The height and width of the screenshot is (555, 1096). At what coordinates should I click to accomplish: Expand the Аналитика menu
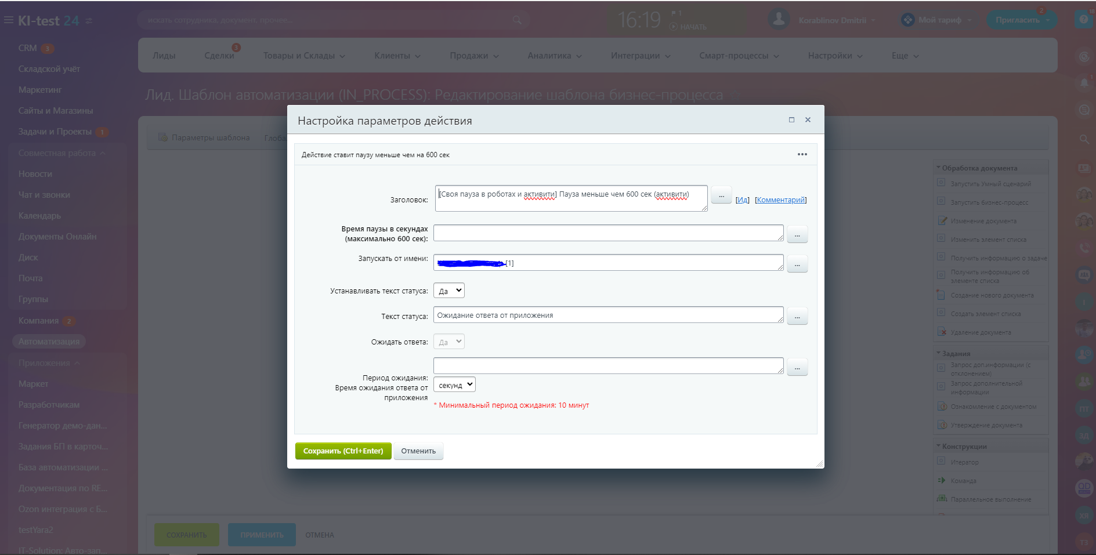click(x=554, y=56)
